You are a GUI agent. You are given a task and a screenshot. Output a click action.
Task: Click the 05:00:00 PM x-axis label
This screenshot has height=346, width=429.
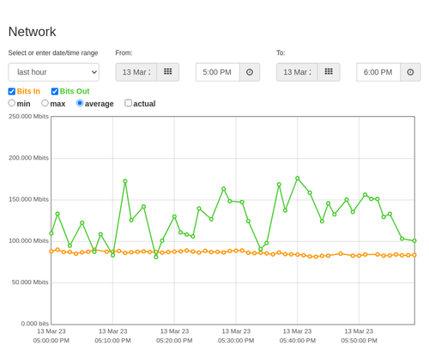51,341
